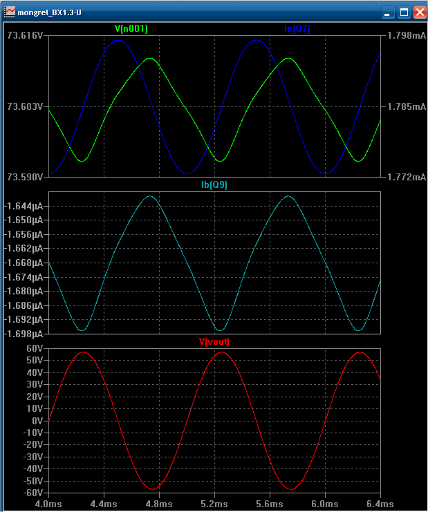This screenshot has height=512, width=428.
Task: Click the -1.662µA axis label
Action: 24,249
